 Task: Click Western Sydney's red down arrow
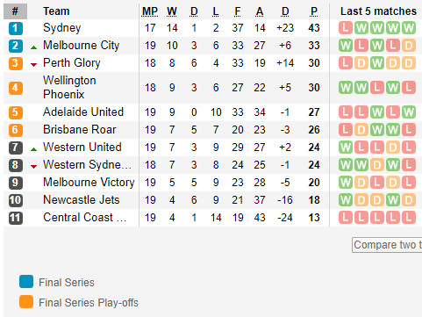point(33,167)
